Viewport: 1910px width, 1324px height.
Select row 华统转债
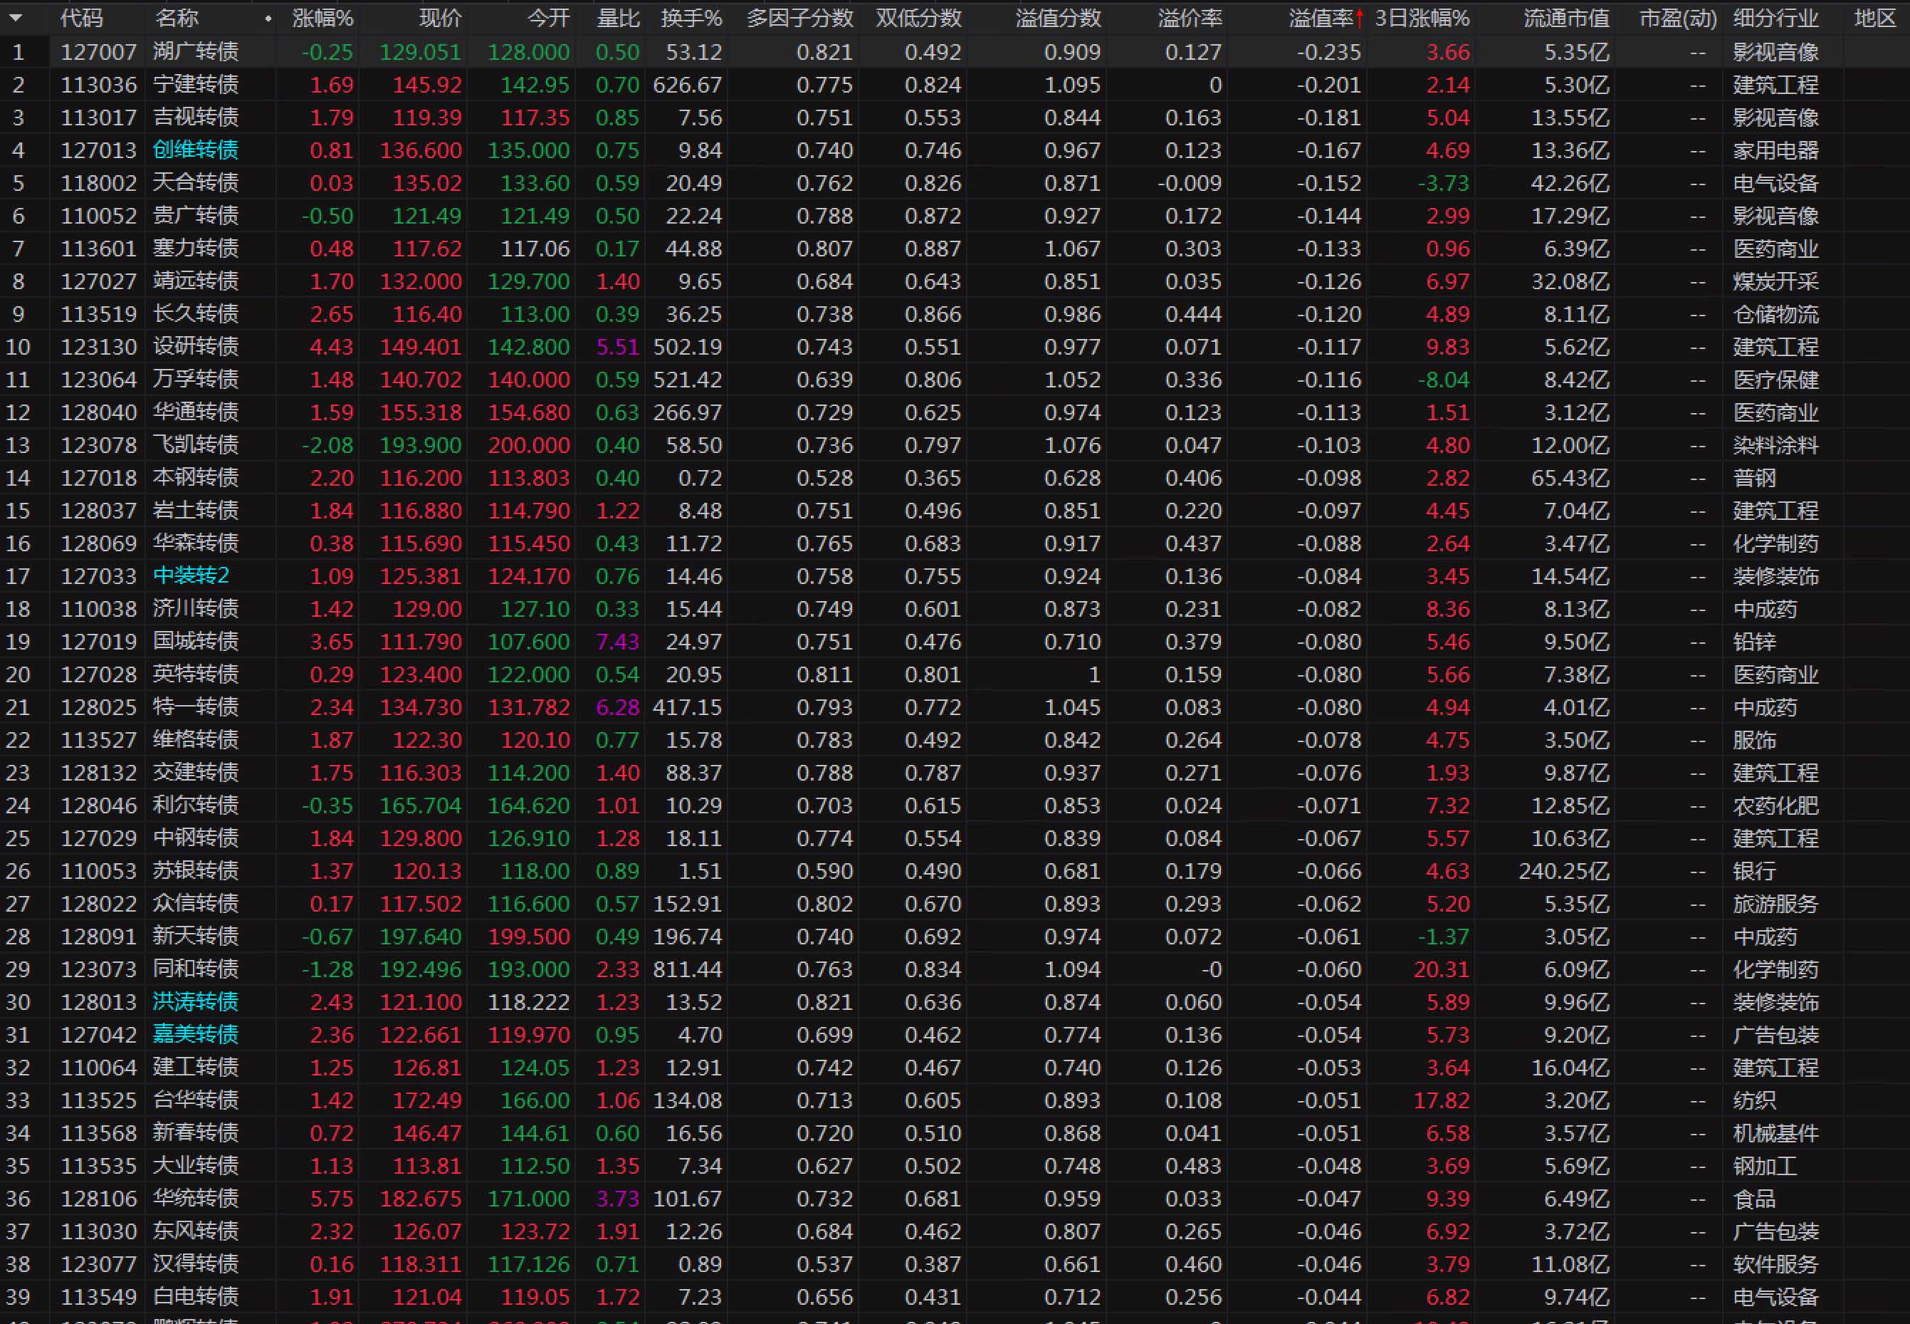click(955, 1199)
